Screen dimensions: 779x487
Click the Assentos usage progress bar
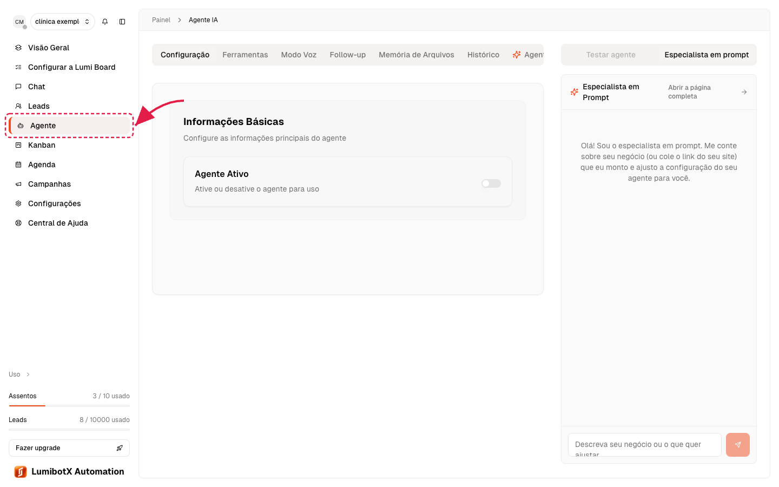pos(69,405)
